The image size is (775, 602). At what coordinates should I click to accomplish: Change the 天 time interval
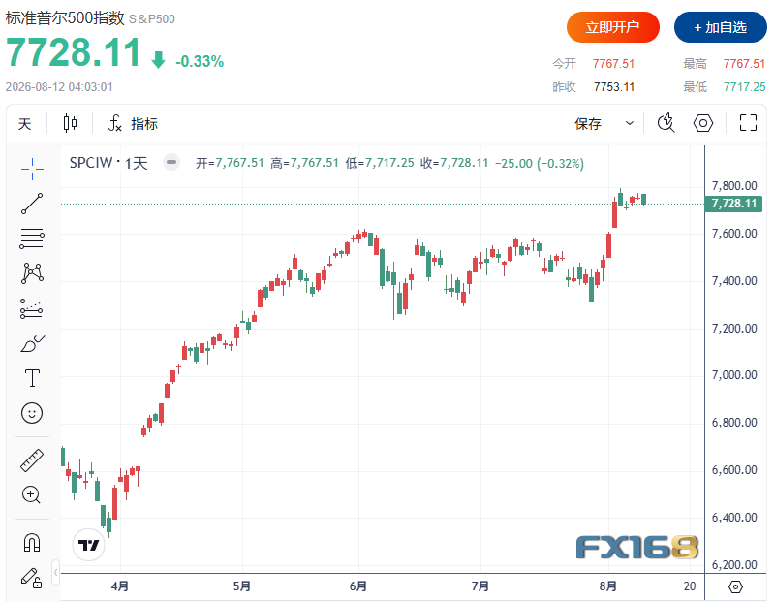pos(25,124)
